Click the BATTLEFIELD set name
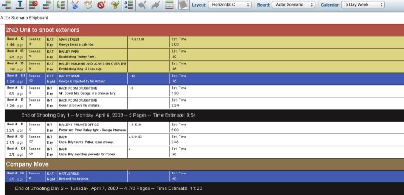This screenshot has width=404, height=195. coord(69,174)
